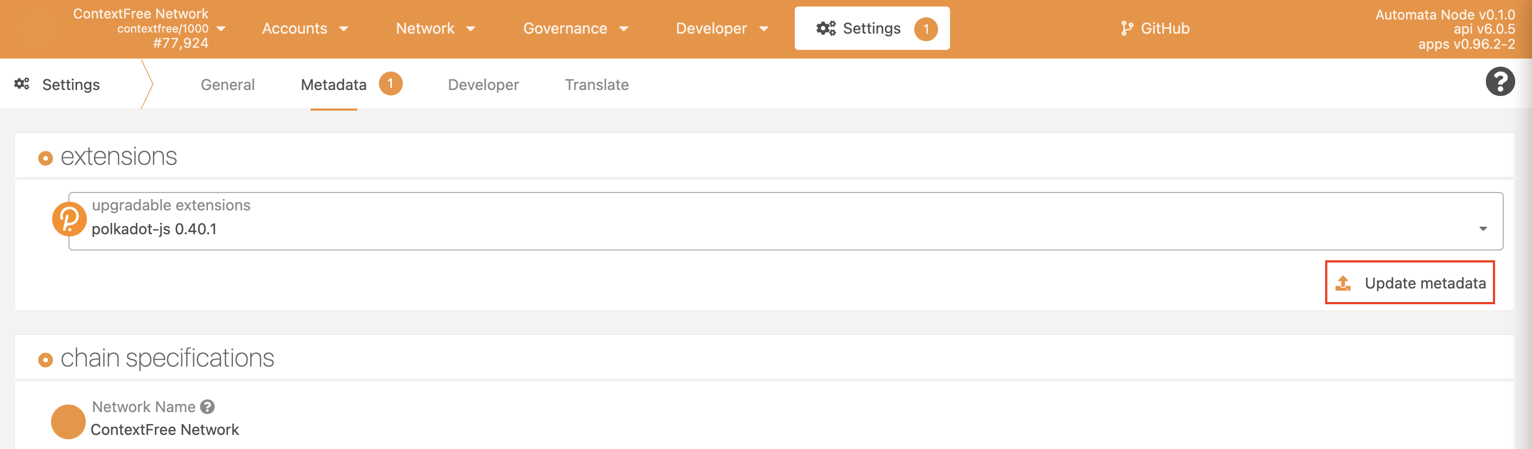Expand the Governance menu

coord(575,29)
